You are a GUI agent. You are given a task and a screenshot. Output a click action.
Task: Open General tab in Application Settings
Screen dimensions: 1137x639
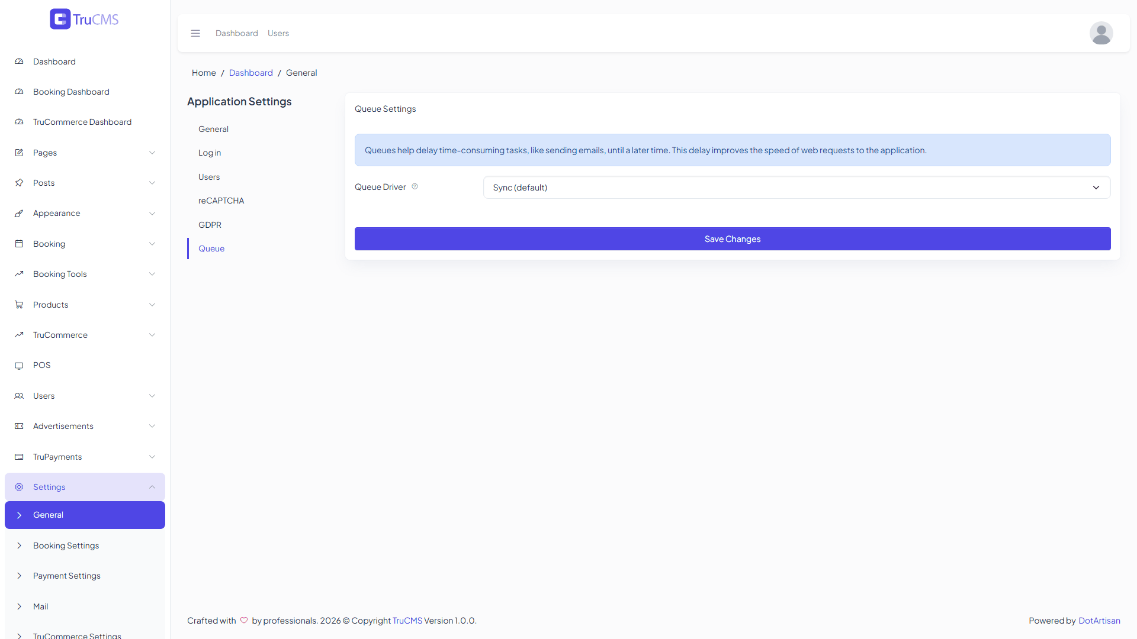(x=213, y=129)
